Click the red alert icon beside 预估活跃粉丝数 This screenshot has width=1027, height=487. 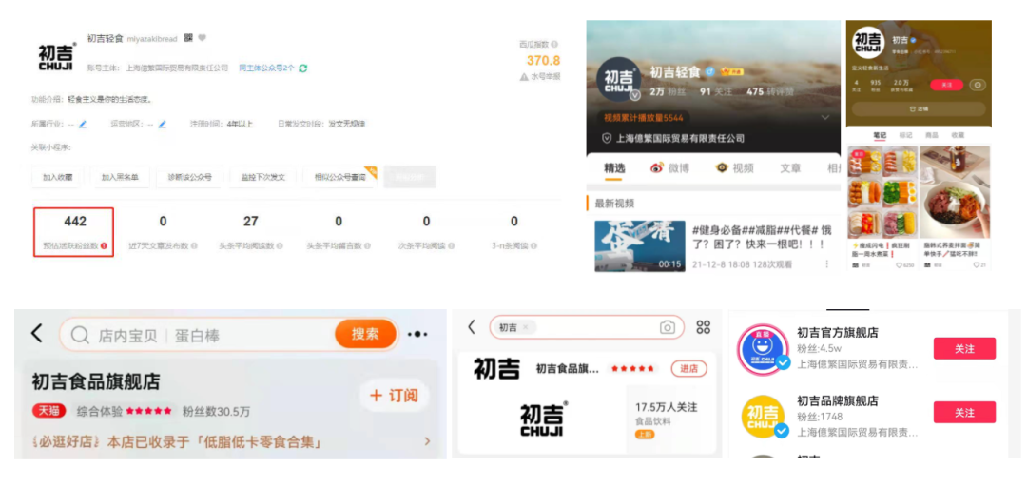[x=104, y=245]
